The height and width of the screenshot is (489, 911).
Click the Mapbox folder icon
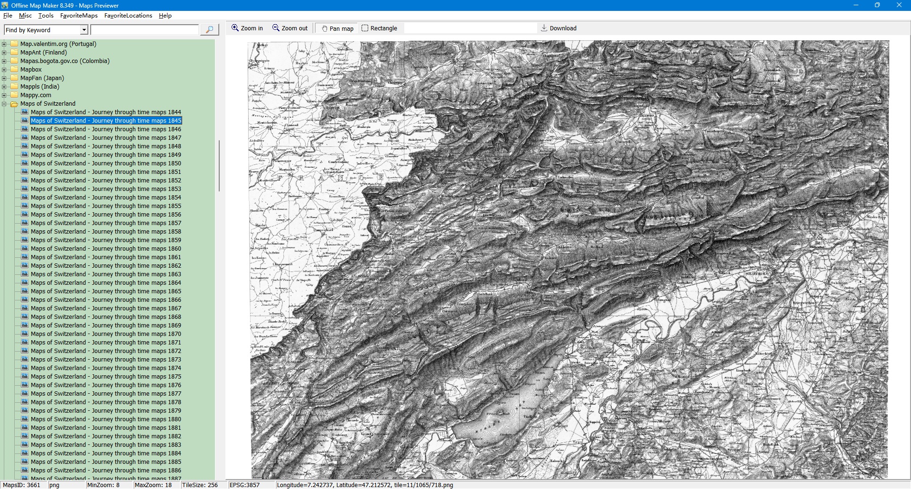[x=14, y=70]
